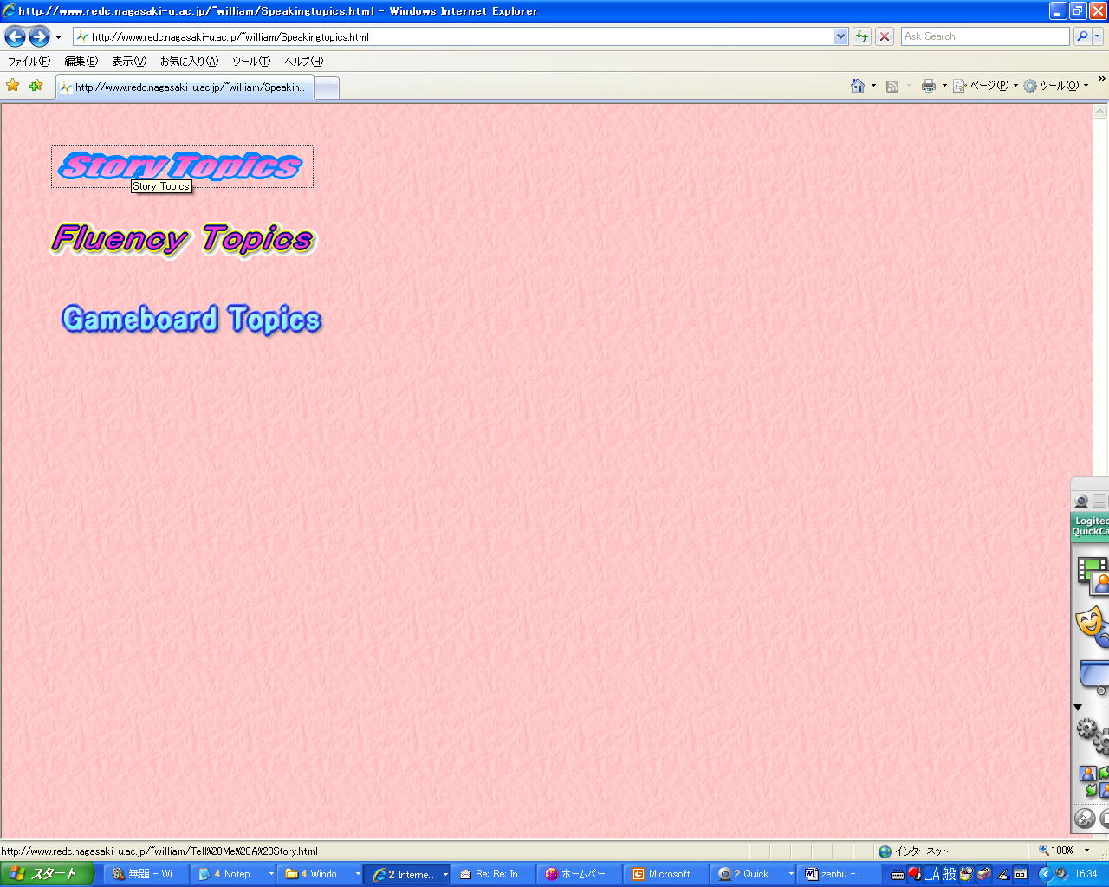Screen dimensions: 1109x887
Task: Click inside the Ask Search field
Action: [x=984, y=36]
